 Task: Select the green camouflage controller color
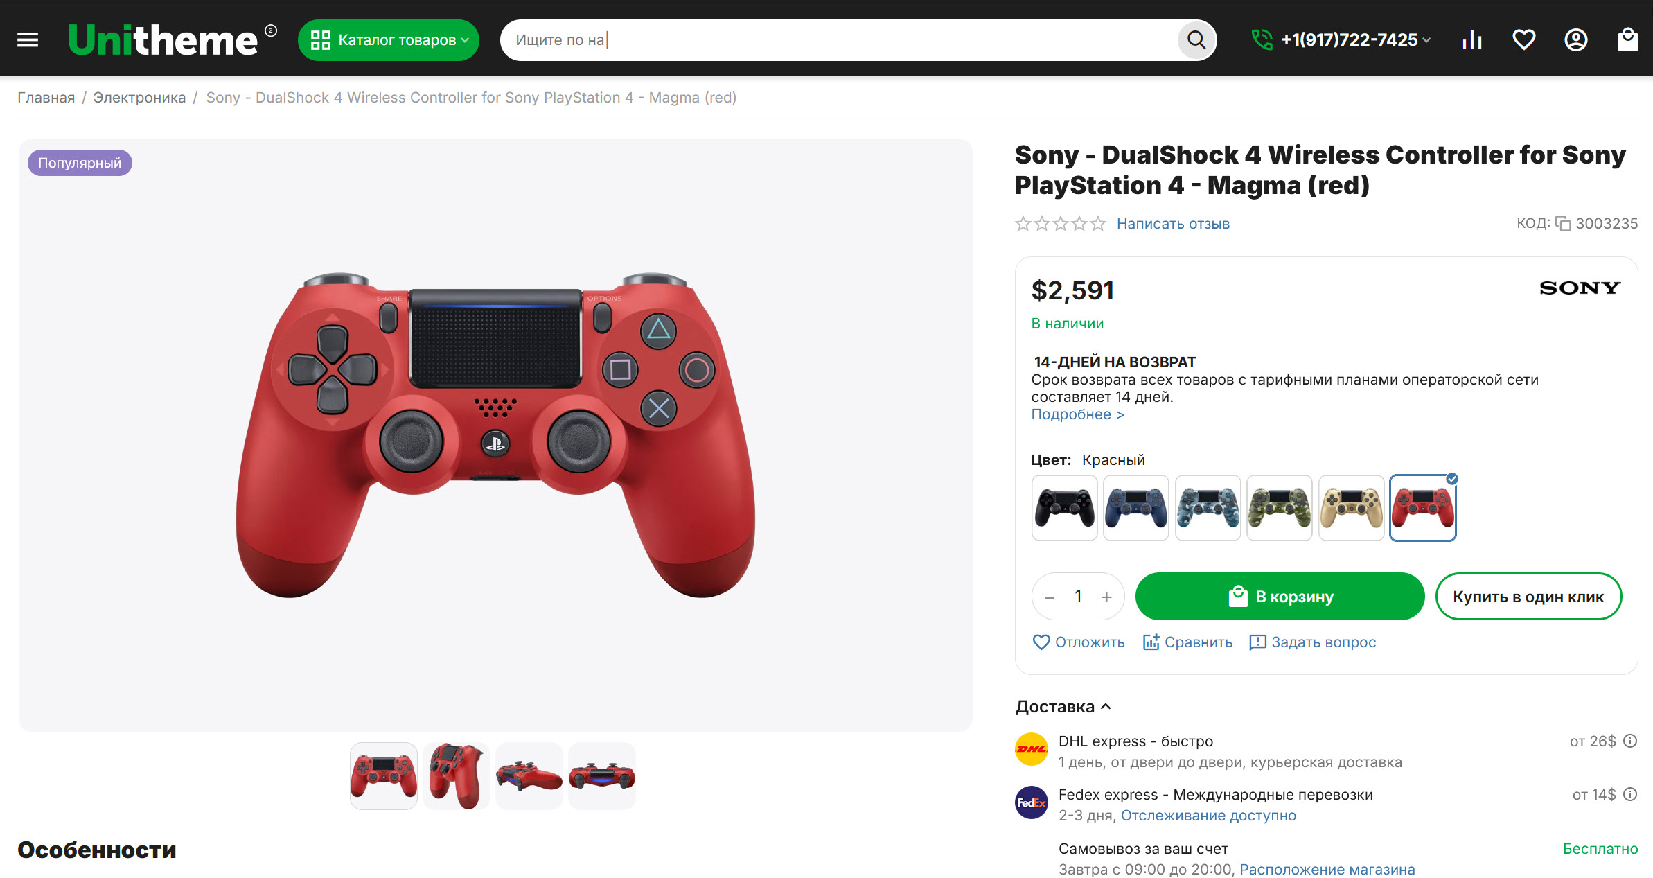pyautogui.click(x=1280, y=508)
